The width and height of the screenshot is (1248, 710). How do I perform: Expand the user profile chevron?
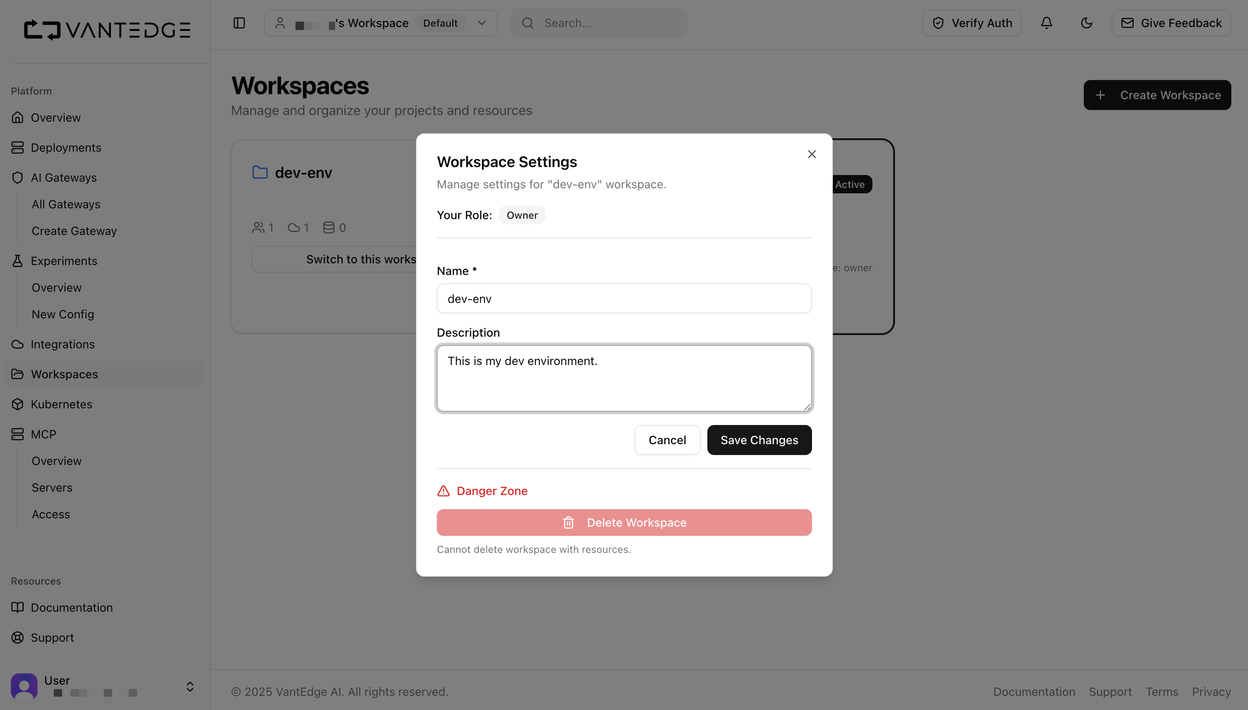coord(189,686)
